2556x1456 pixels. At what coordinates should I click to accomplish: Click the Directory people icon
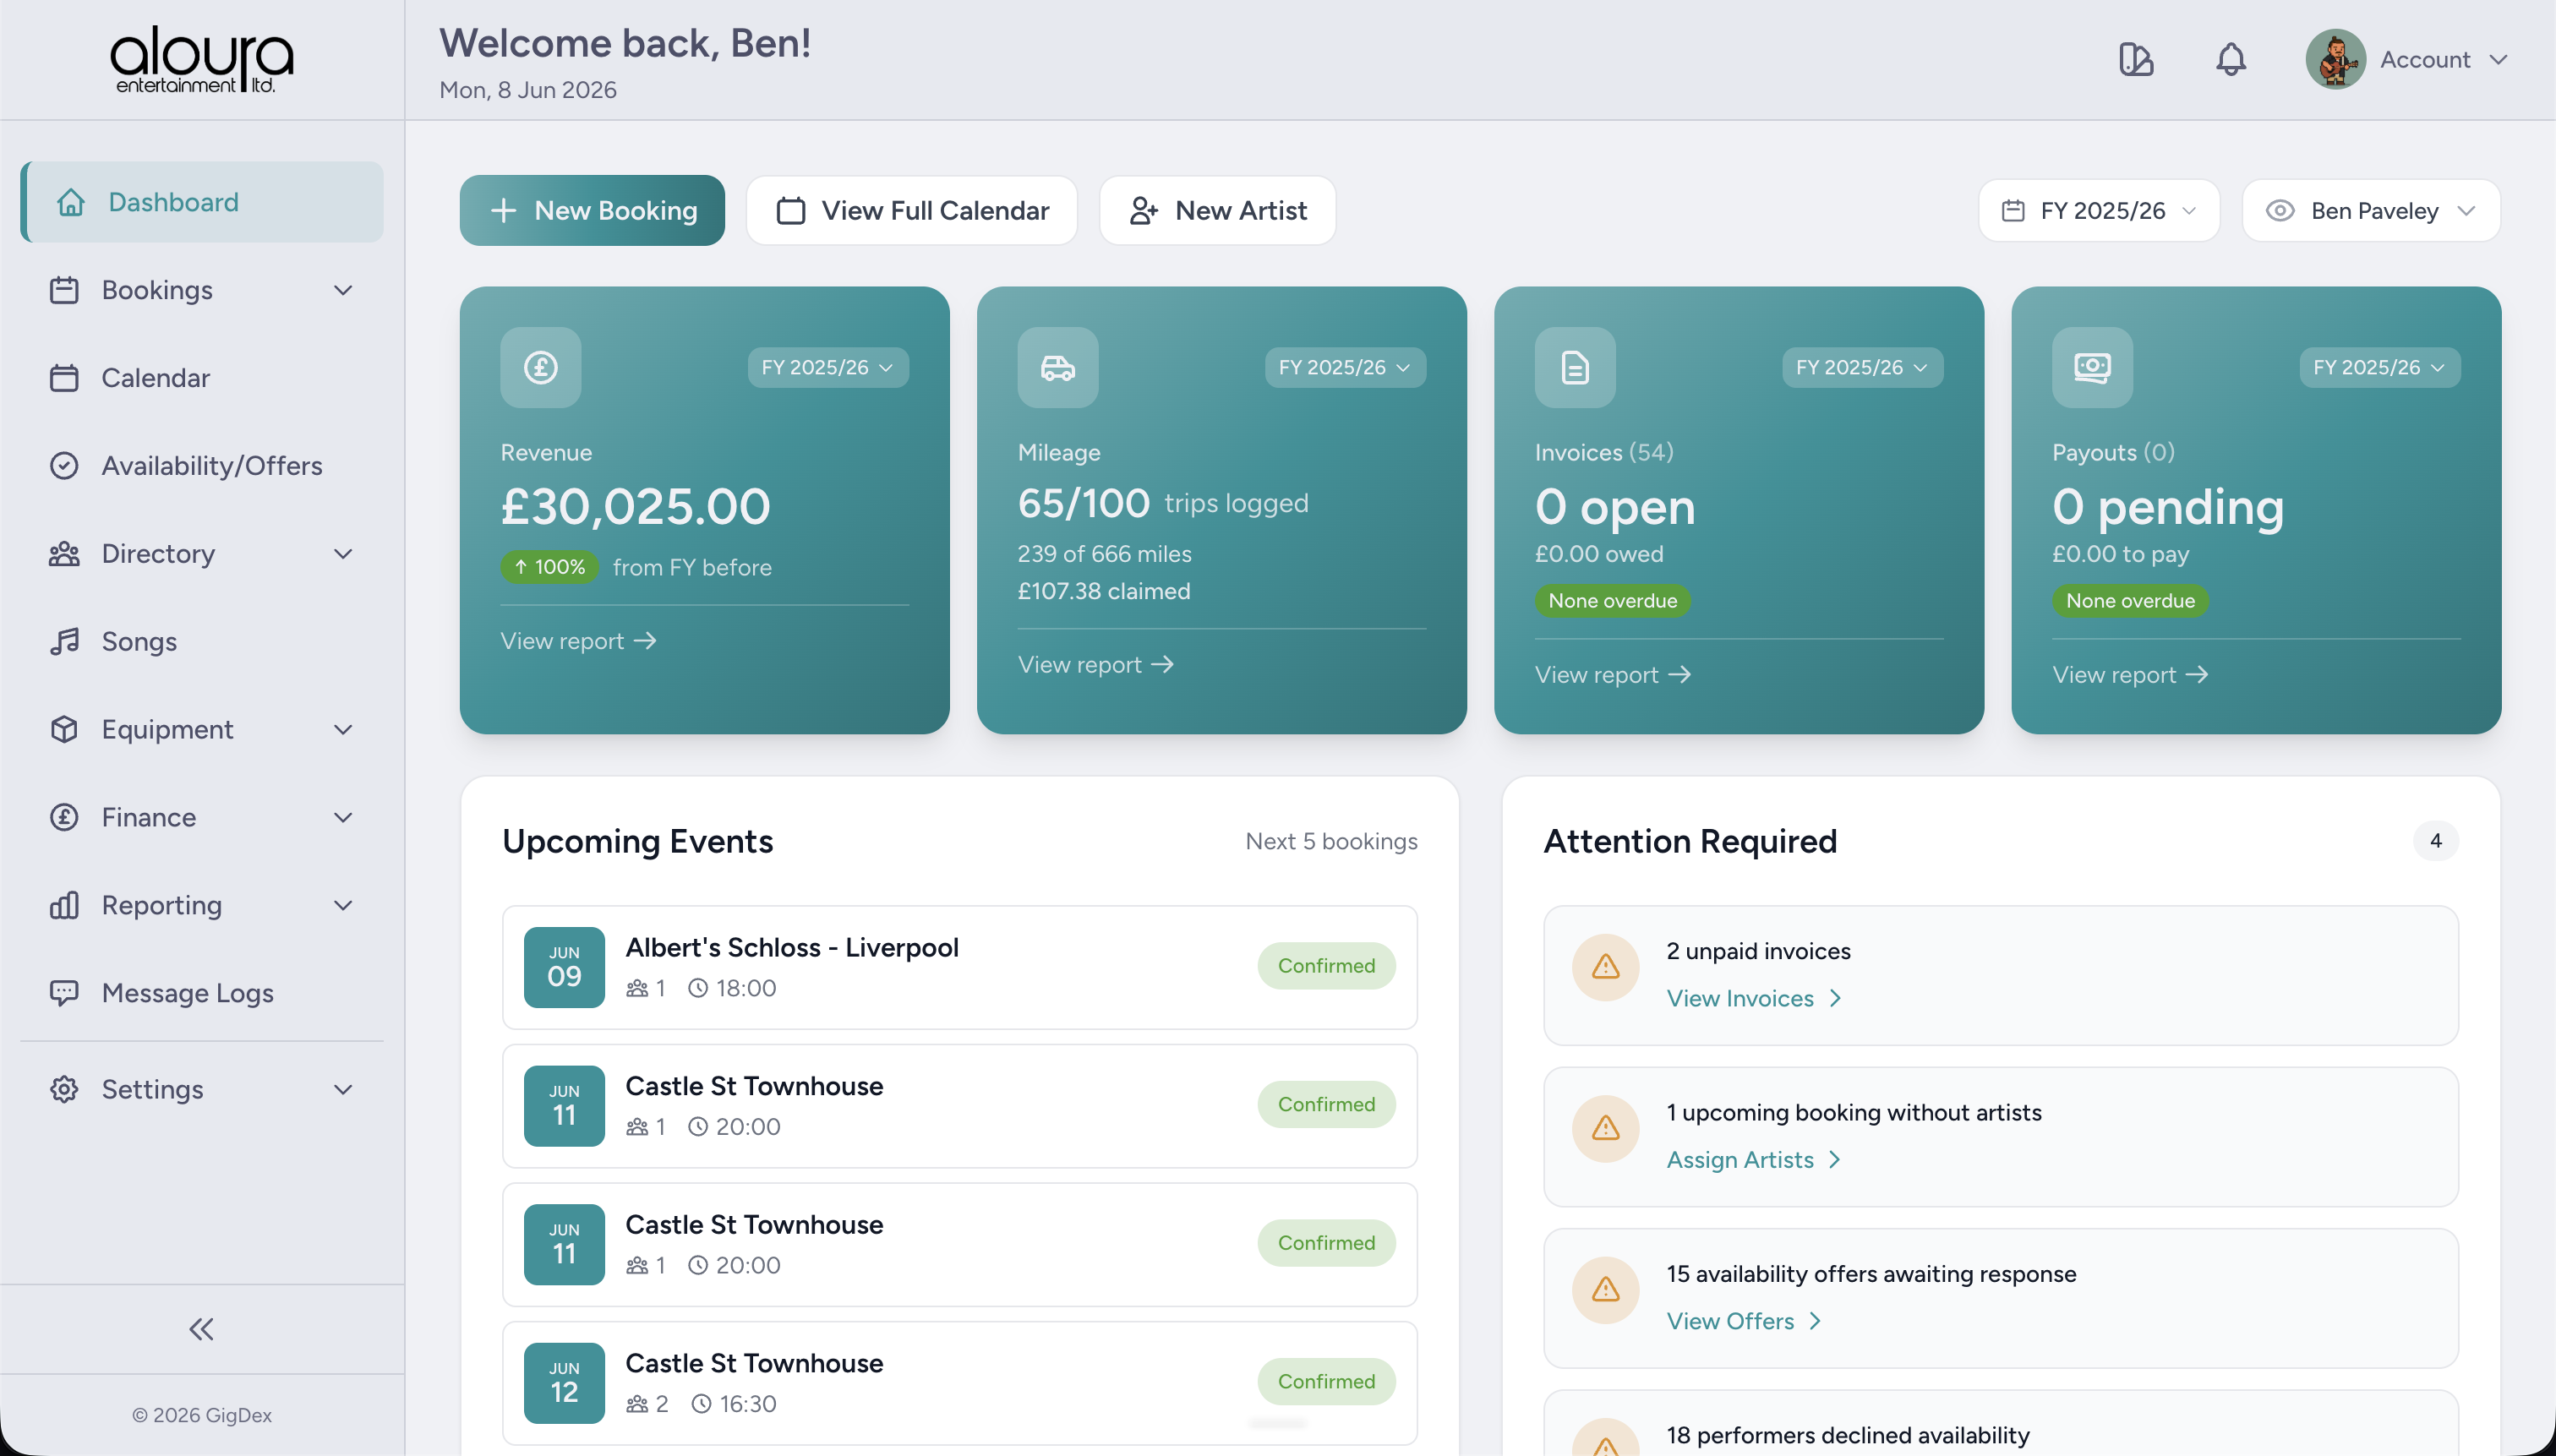coord(64,554)
